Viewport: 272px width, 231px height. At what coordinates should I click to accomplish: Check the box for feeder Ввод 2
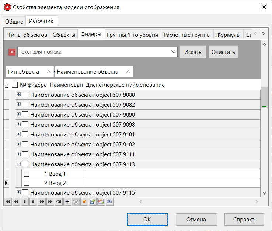(x=27, y=183)
